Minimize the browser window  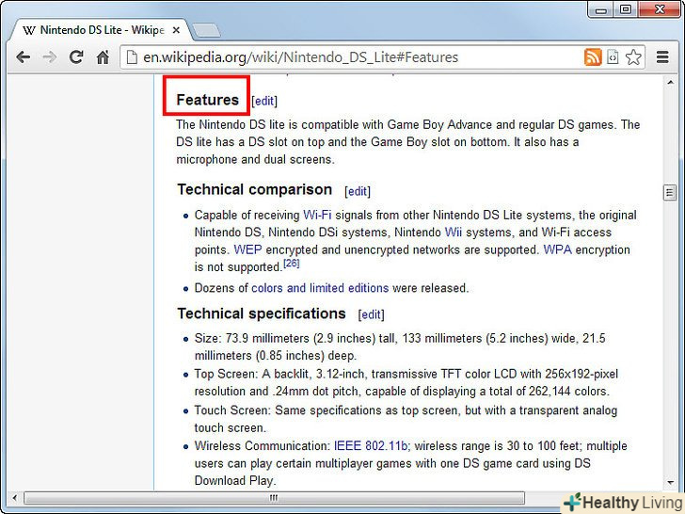[600, 9]
